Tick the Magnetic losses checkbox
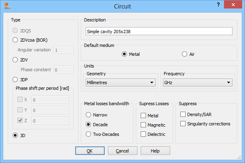This screenshot has height=163, width=245. [x=143, y=125]
